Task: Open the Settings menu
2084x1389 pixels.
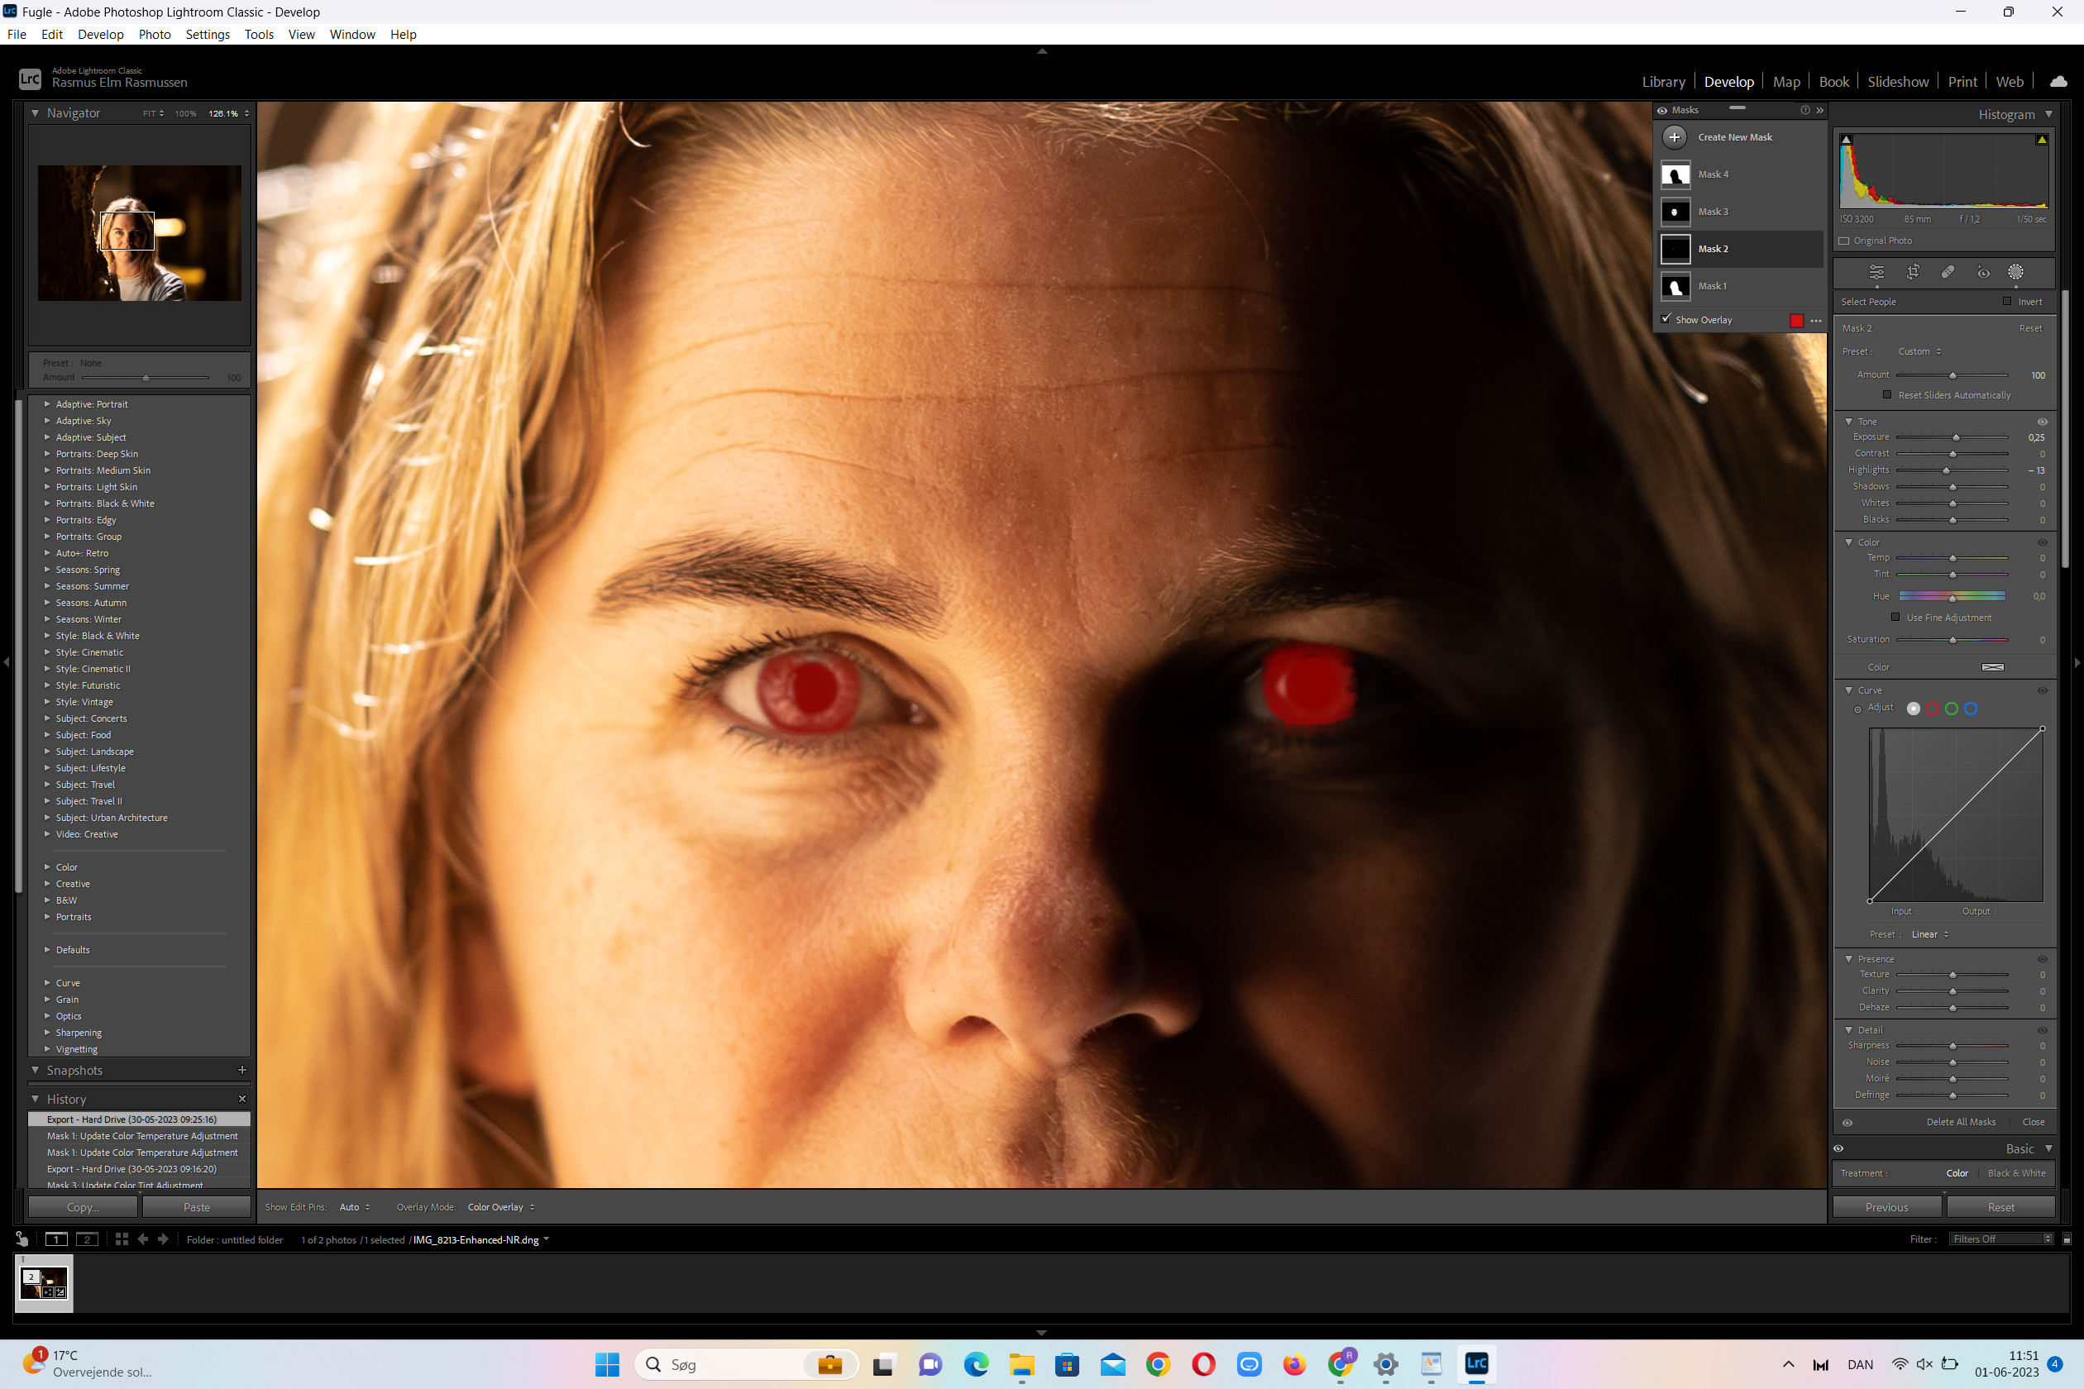Action: [x=208, y=35]
